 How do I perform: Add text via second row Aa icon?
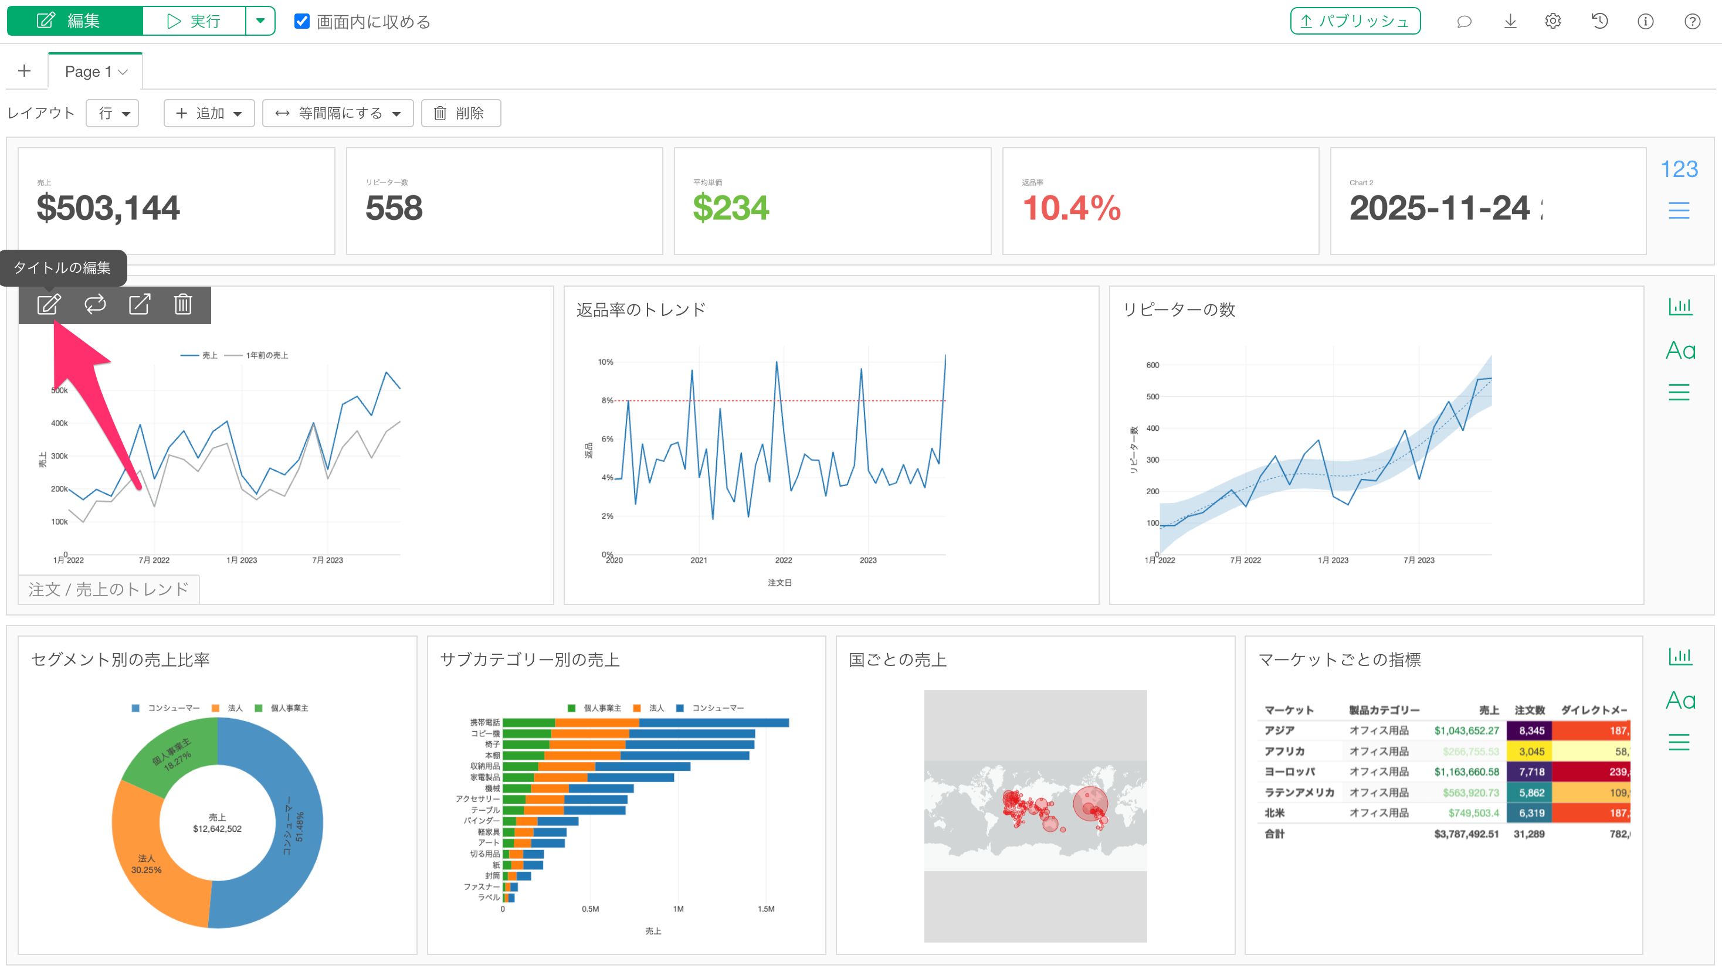1680,351
